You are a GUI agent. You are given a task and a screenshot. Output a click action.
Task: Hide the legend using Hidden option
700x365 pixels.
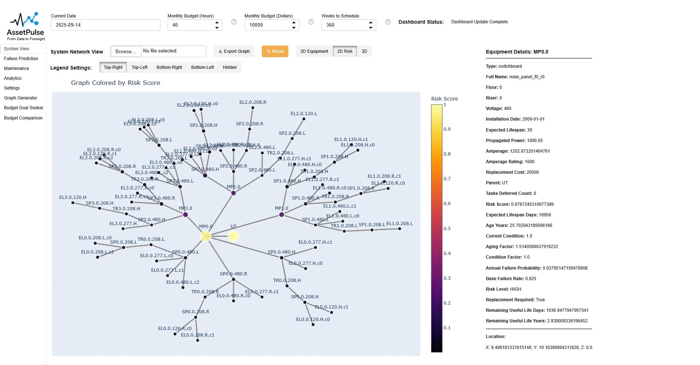[230, 67]
